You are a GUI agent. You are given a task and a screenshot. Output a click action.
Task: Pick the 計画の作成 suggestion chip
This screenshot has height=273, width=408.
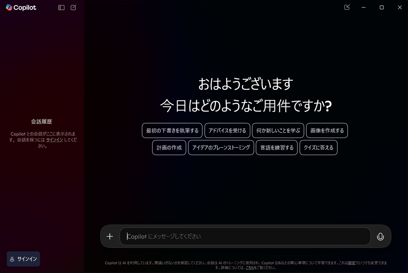[x=169, y=148]
